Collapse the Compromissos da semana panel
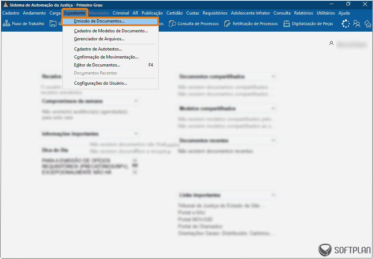This screenshot has height=259, width=373. pyautogui.click(x=136, y=101)
